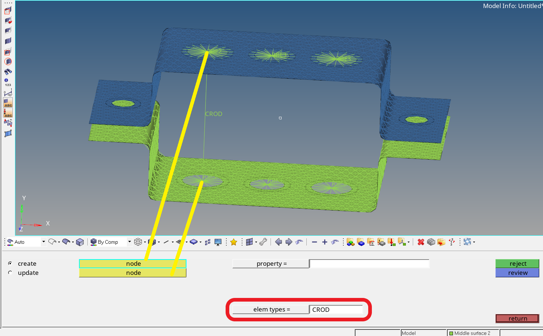
Task: Click the wrench settings icon
Action: coord(263,242)
